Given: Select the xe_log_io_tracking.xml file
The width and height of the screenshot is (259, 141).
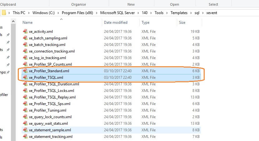Looking at the screenshot, I should [47, 58].
